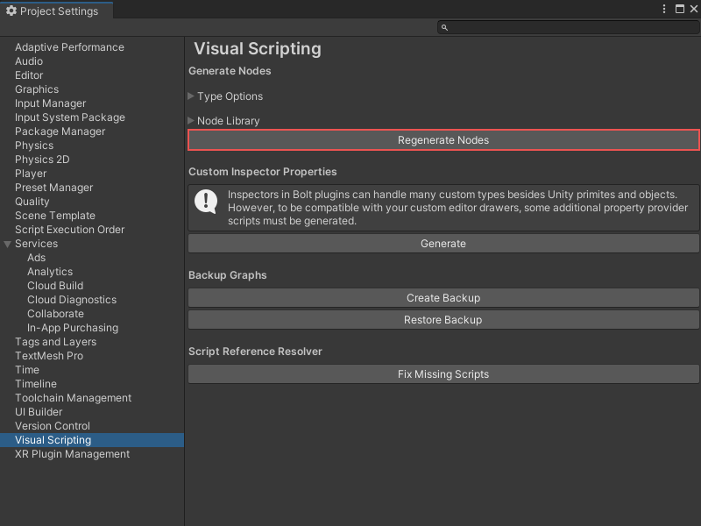Viewport: 701px width, 526px height.
Task: Maximize the Project Settings window
Action: pos(679,9)
